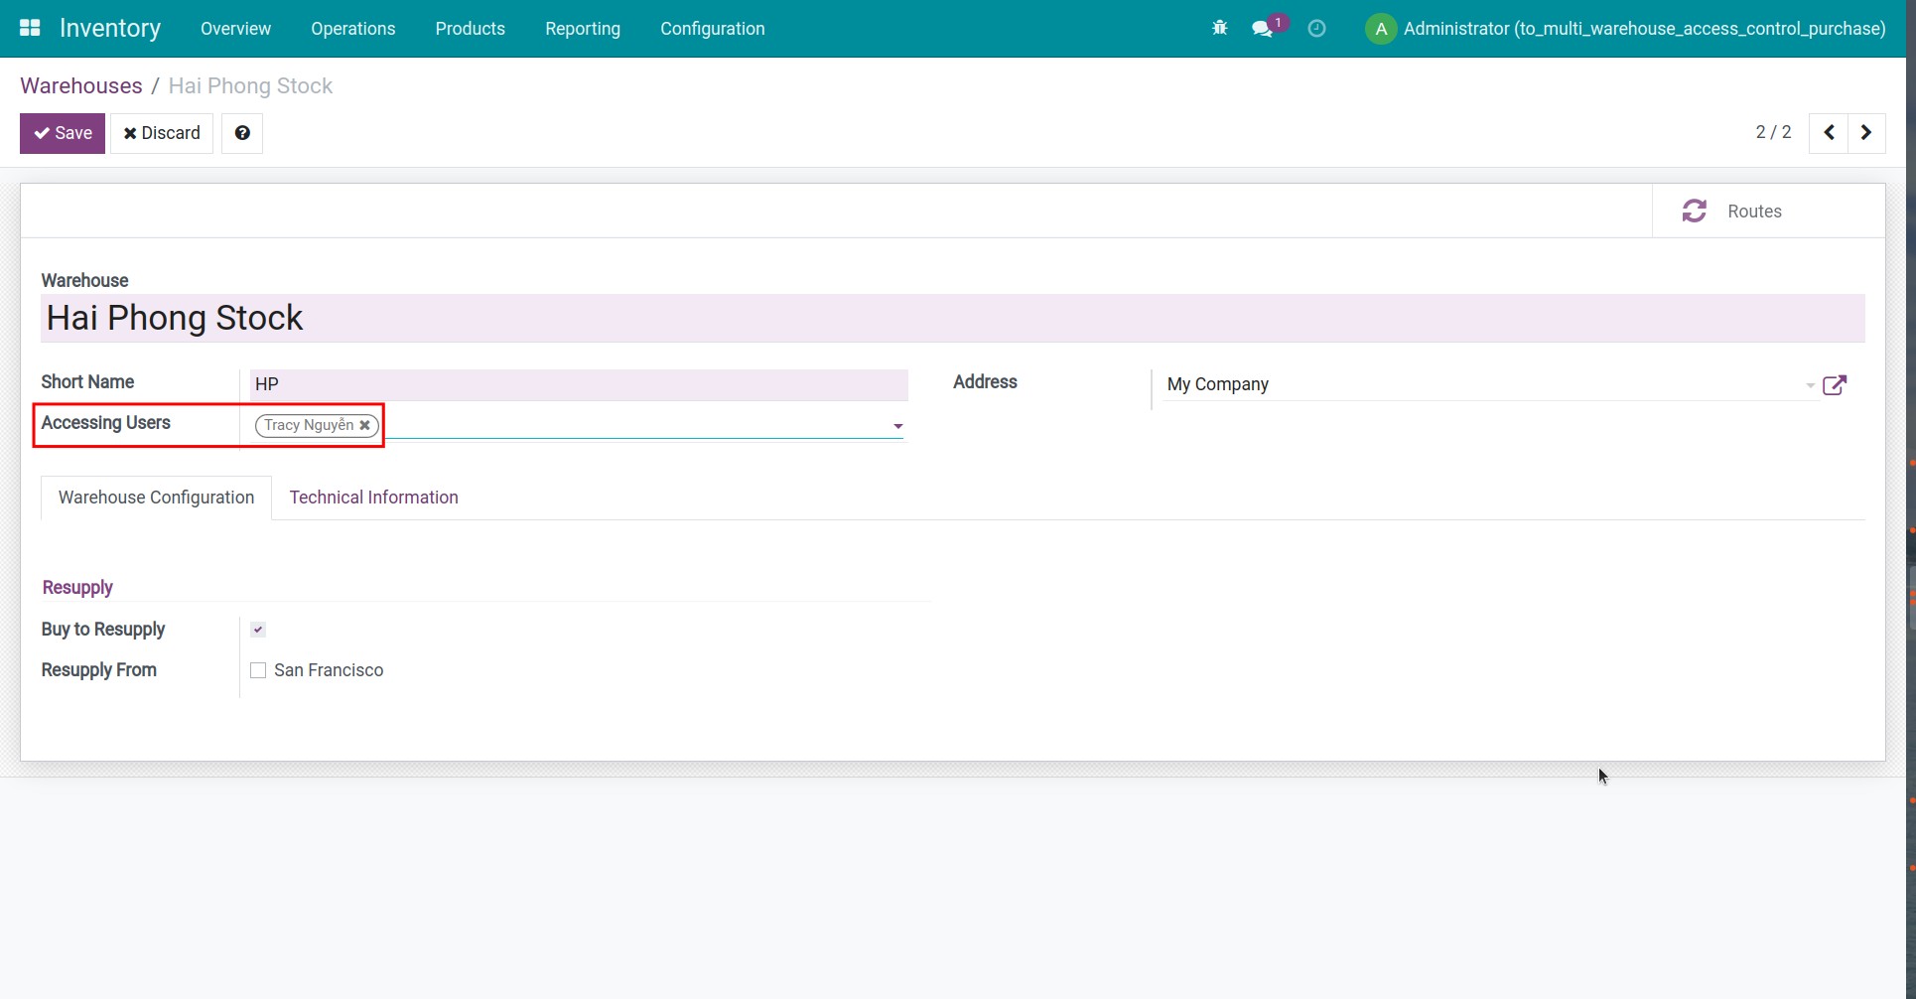Uncheck the Buy to Resupply checkbox
Image resolution: width=1916 pixels, height=999 pixels.
(258, 630)
